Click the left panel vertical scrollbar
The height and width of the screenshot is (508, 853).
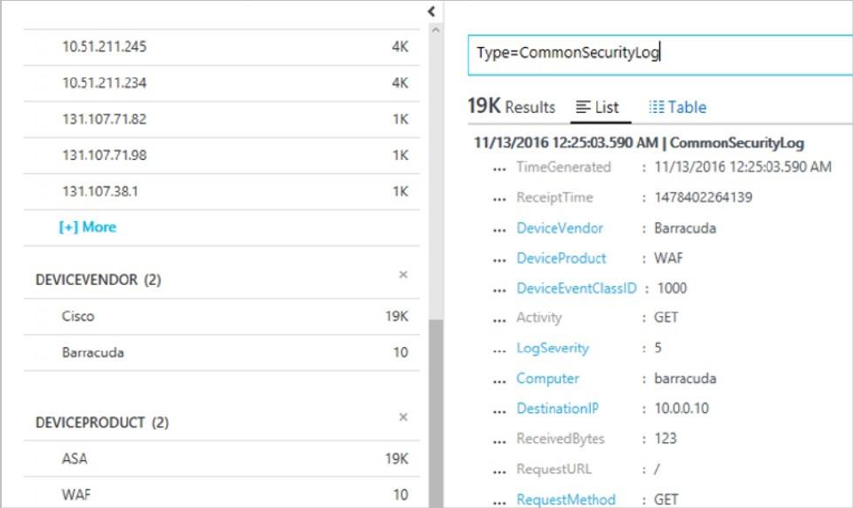[434, 409]
